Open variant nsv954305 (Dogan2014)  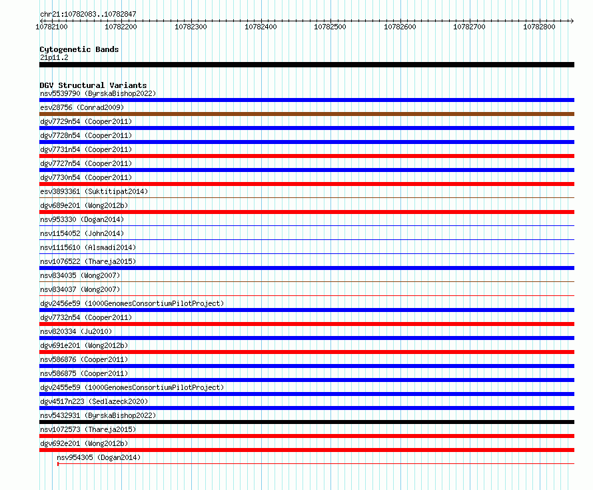pos(99,457)
